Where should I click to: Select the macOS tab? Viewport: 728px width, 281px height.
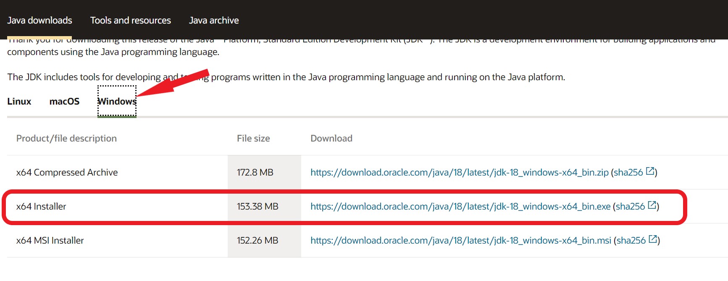(64, 101)
